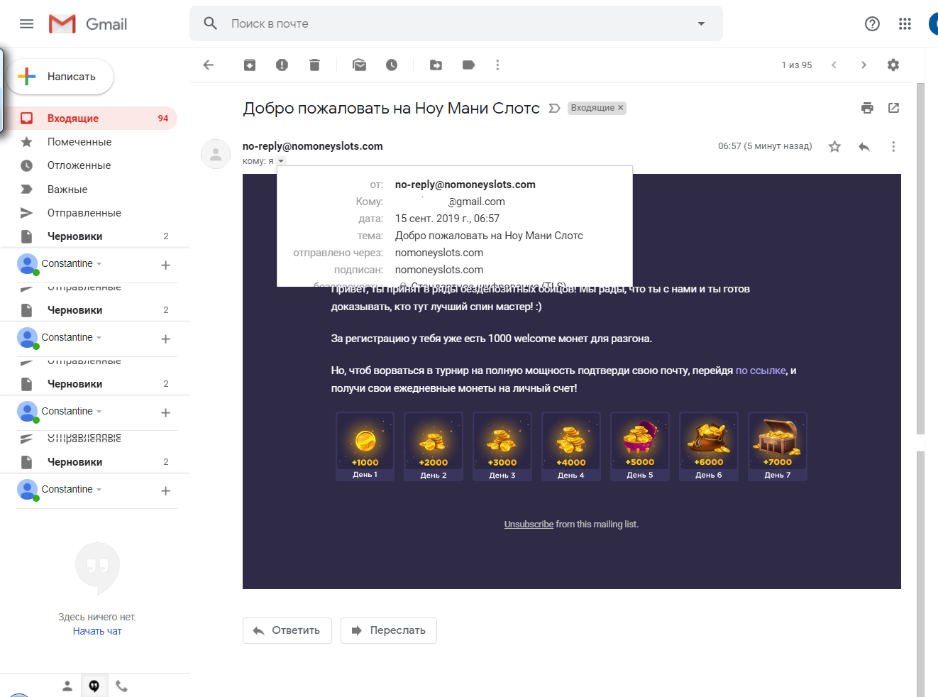Click the Unsubscribe link

tap(529, 525)
